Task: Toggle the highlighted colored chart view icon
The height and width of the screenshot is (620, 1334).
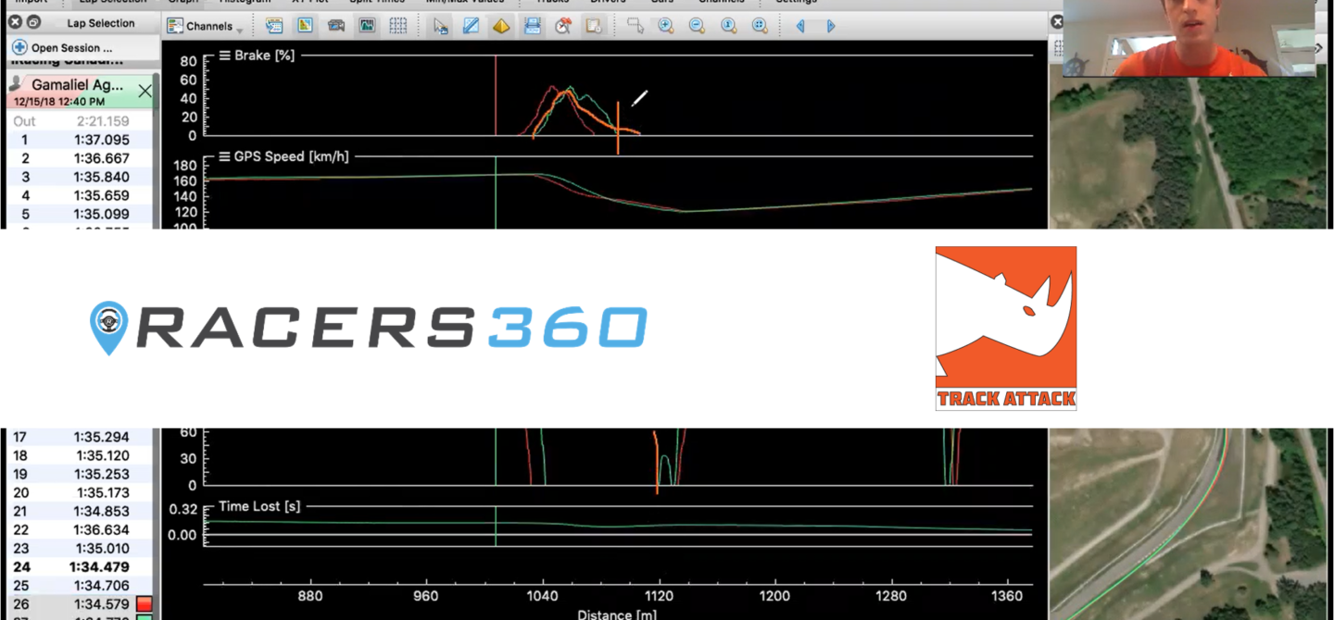Action: coord(305,26)
